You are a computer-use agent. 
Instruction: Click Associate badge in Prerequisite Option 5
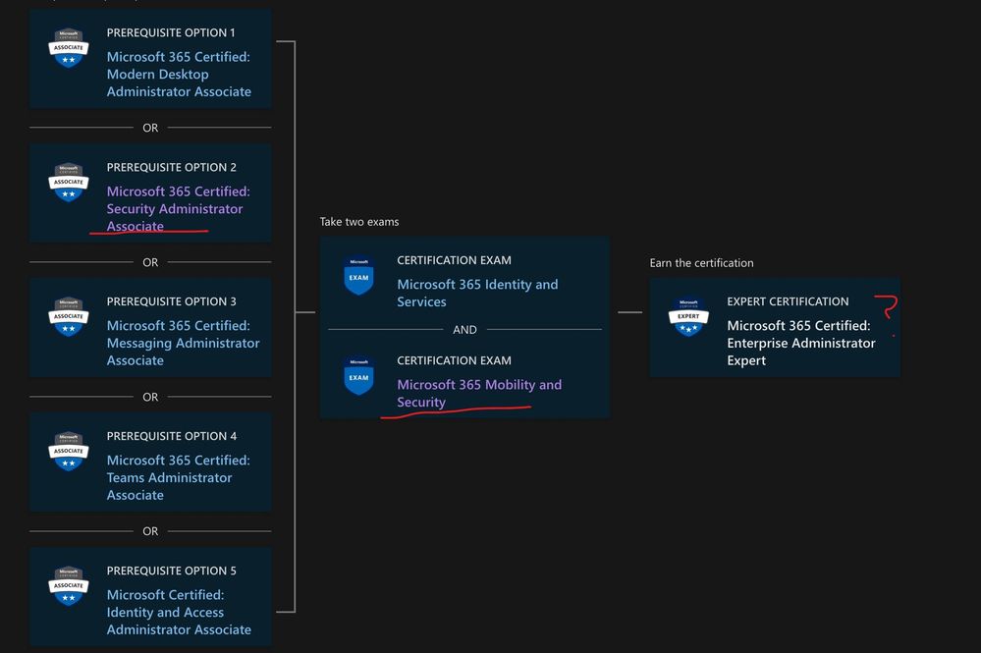point(68,585)
